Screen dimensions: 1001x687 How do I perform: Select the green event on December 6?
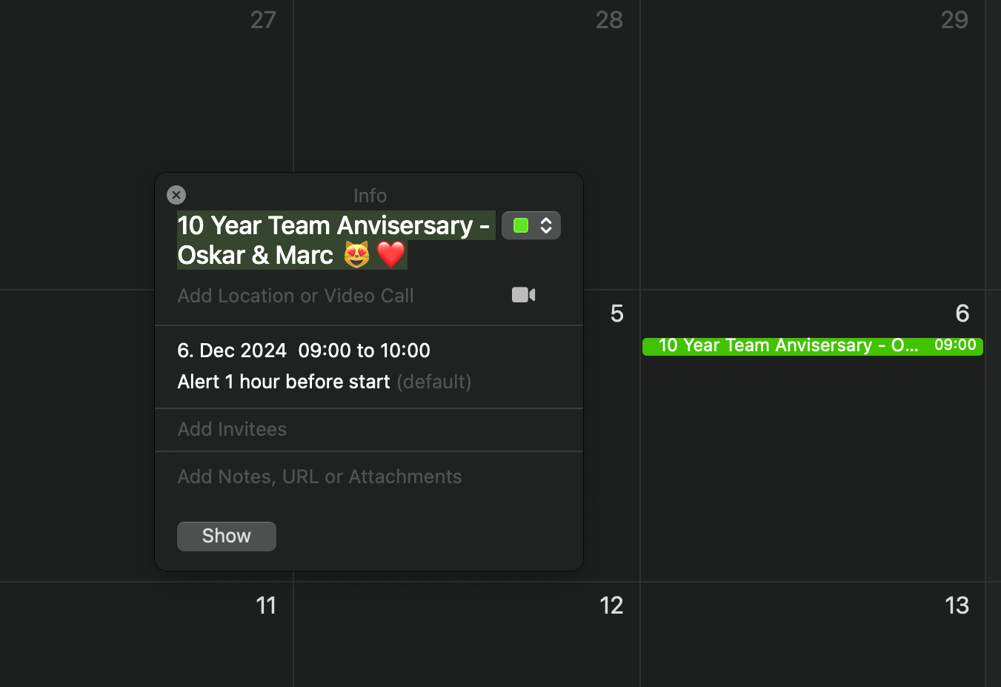click(x=813, y=346)
